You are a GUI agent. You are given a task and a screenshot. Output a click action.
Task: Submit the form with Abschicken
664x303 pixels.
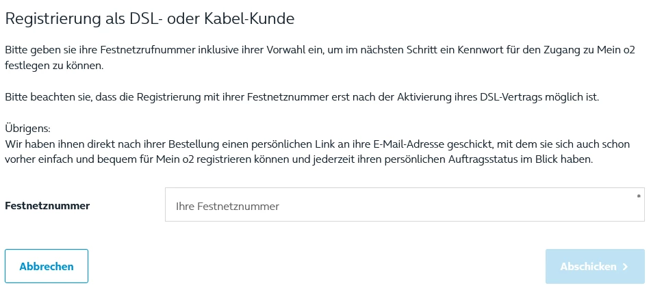(594, 267)
